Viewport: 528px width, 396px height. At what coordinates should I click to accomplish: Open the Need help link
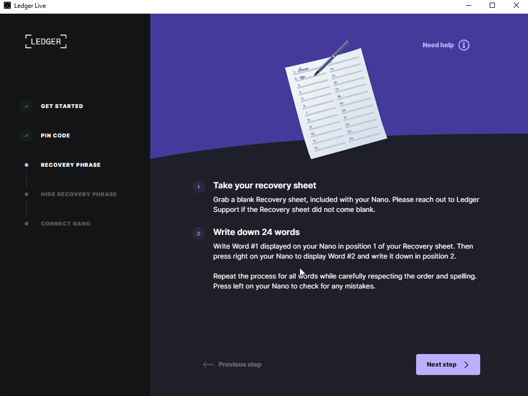coord(438,45)
